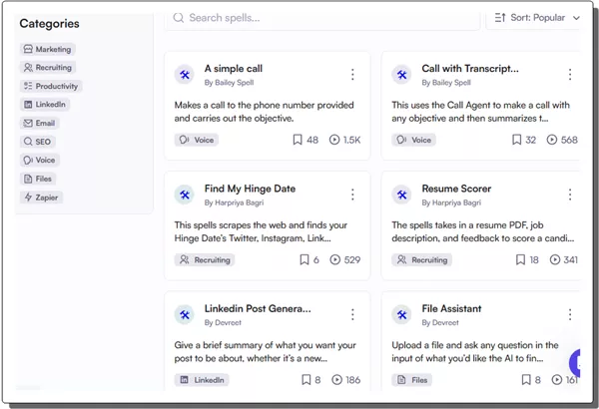
Task: Open the Find My Hinge Date title
Action: (250, 189)
